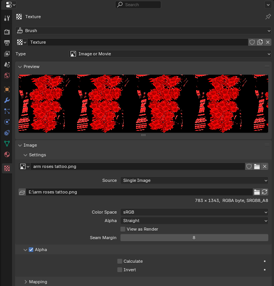Click the arm roses tattoo.png name field
274x286 pixels.
tap(138, 166)
